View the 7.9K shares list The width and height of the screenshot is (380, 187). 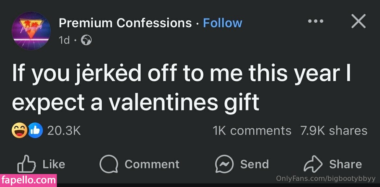334,131
